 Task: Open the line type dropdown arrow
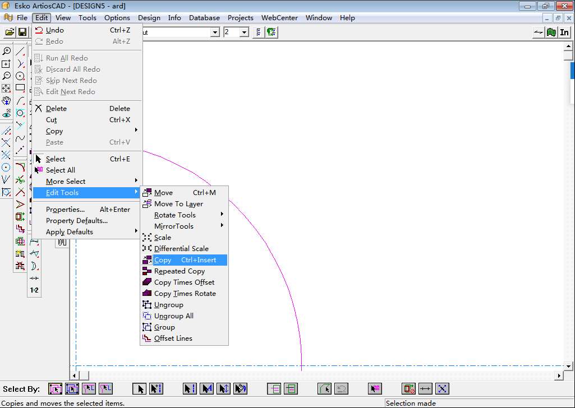pyautogui.click(x=214, y=33)
